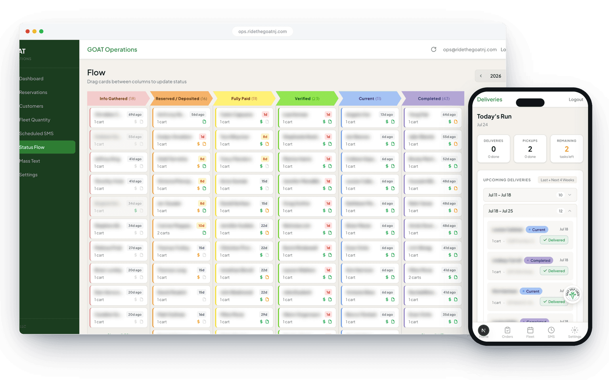Viewport: 609px width, 380px height.
Task: Click the dollar icon on the 64d ago card
Action: 450,122
